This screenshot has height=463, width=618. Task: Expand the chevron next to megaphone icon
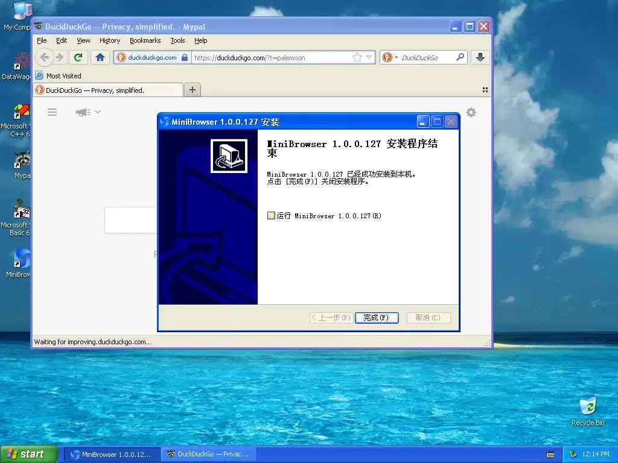click(98, 112)
